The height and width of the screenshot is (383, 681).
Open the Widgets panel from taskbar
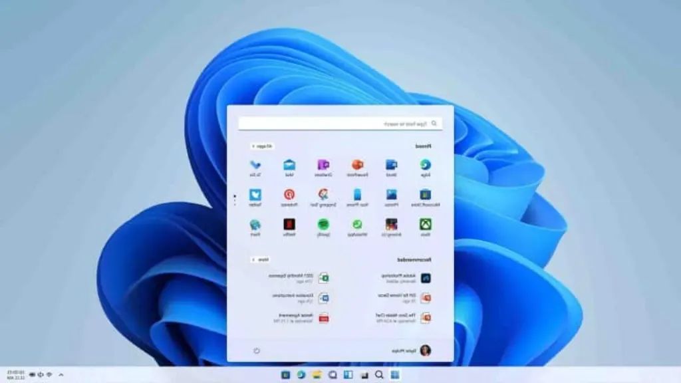tap(348, 375)
